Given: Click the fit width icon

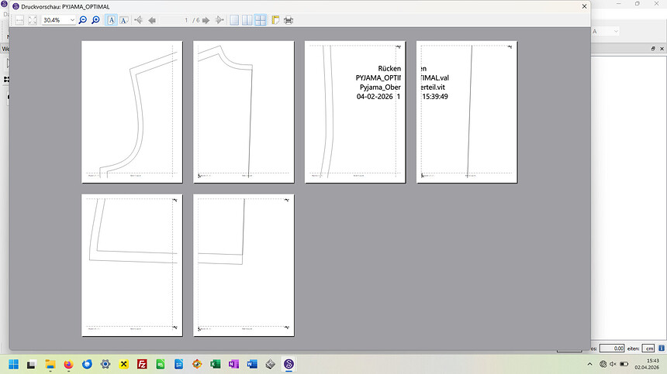Looking at the screenshot, I should tap(19, 19).
